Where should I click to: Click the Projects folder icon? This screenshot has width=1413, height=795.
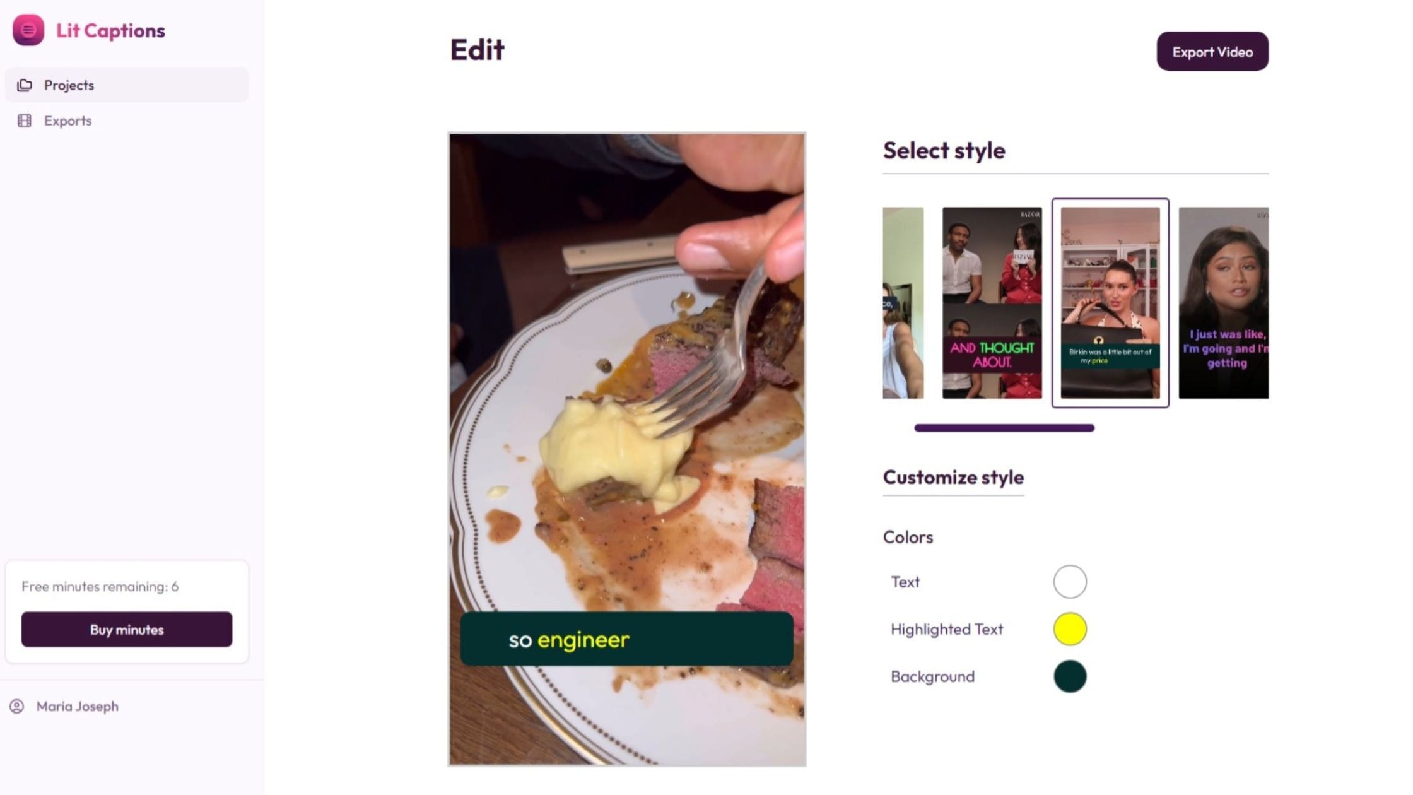pos(25,85)
